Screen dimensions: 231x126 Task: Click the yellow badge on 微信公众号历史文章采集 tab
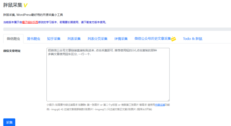click(x=173, y=39)
